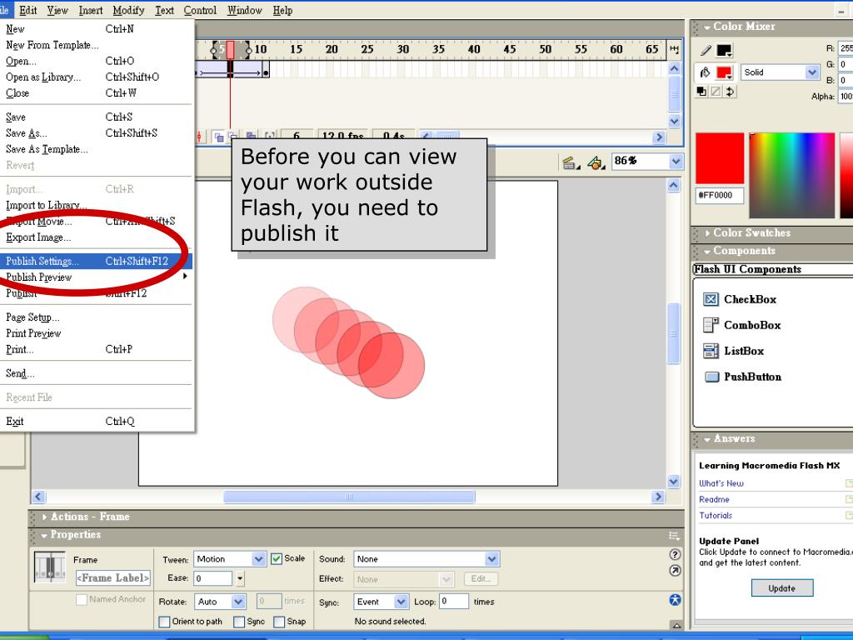This screenshot has width=853, height=640.
Task: Click the Frame Label input field
Action: click(113, 578)
